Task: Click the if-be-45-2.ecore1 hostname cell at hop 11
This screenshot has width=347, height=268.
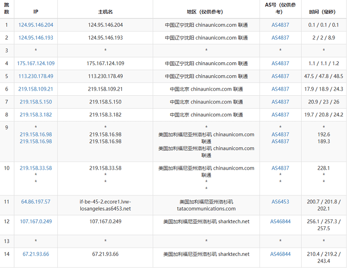Action: 105,205
